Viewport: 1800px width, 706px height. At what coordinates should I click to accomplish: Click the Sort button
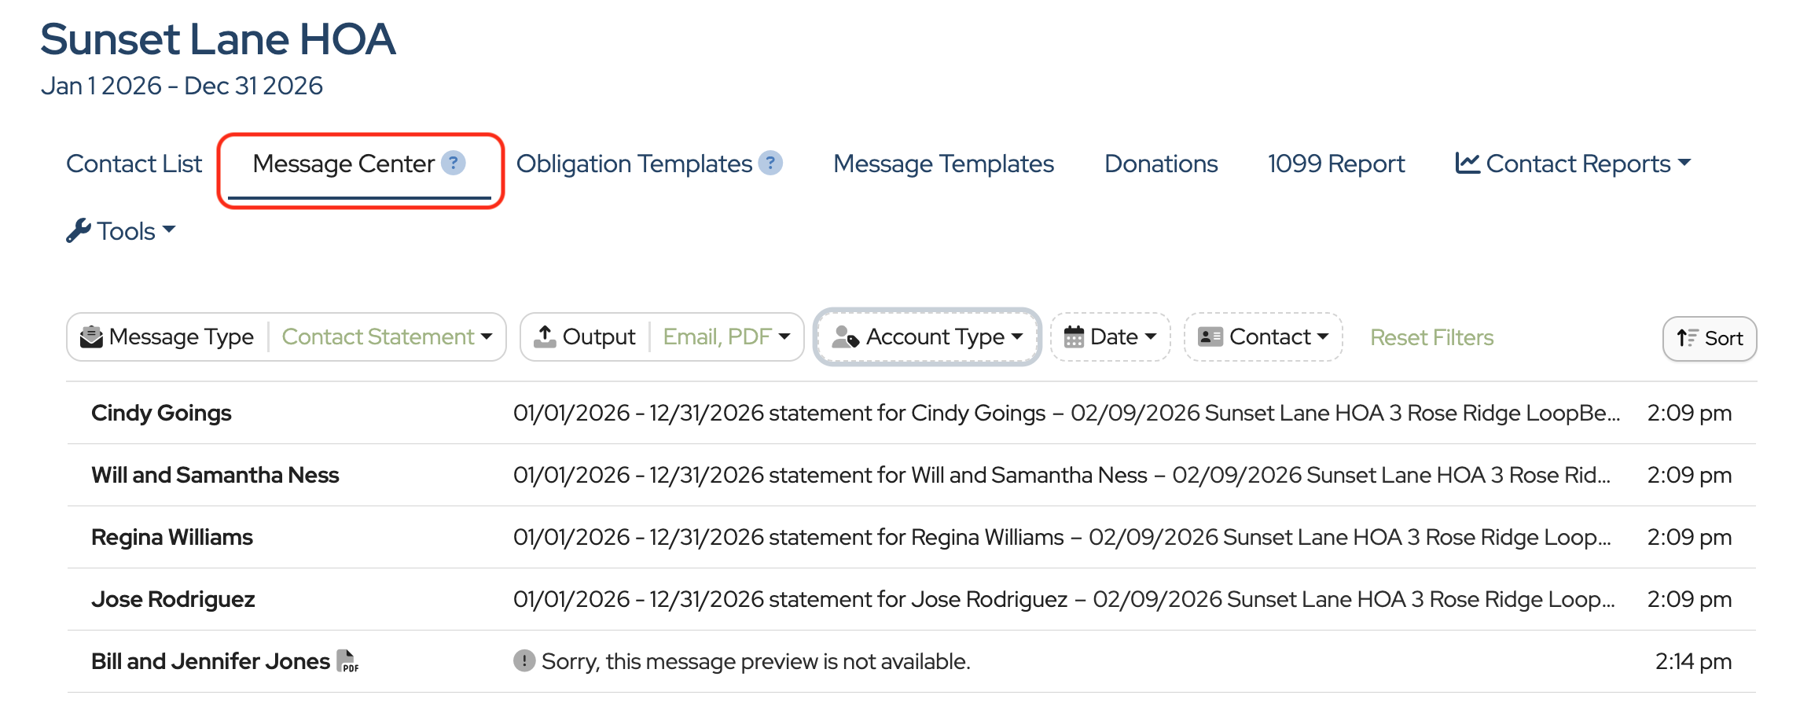pos(1710,338)
